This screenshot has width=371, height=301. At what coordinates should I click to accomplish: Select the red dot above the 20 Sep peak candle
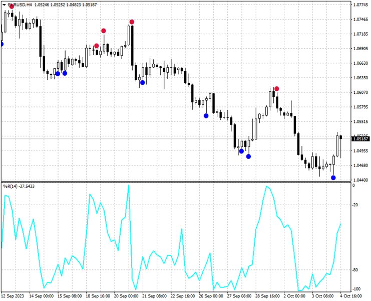pyautogui.click(x=132, y=22)
